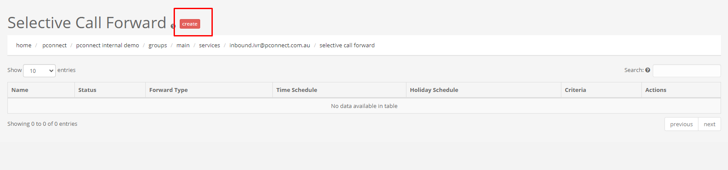Open the main breadcrumb link
The image size is (728, 170).
click(183, 45)
